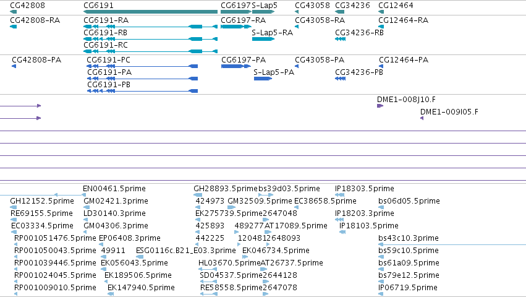This screenshot has width=526, height=297.
Task: Select the CG42808-PA protein label
Action: pos(36,60)
